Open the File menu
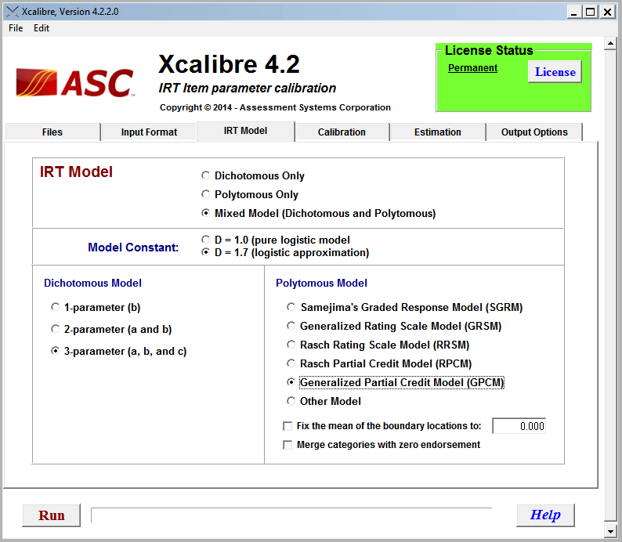The height and width of the screenshot is (542, 622). coord(16,28)
